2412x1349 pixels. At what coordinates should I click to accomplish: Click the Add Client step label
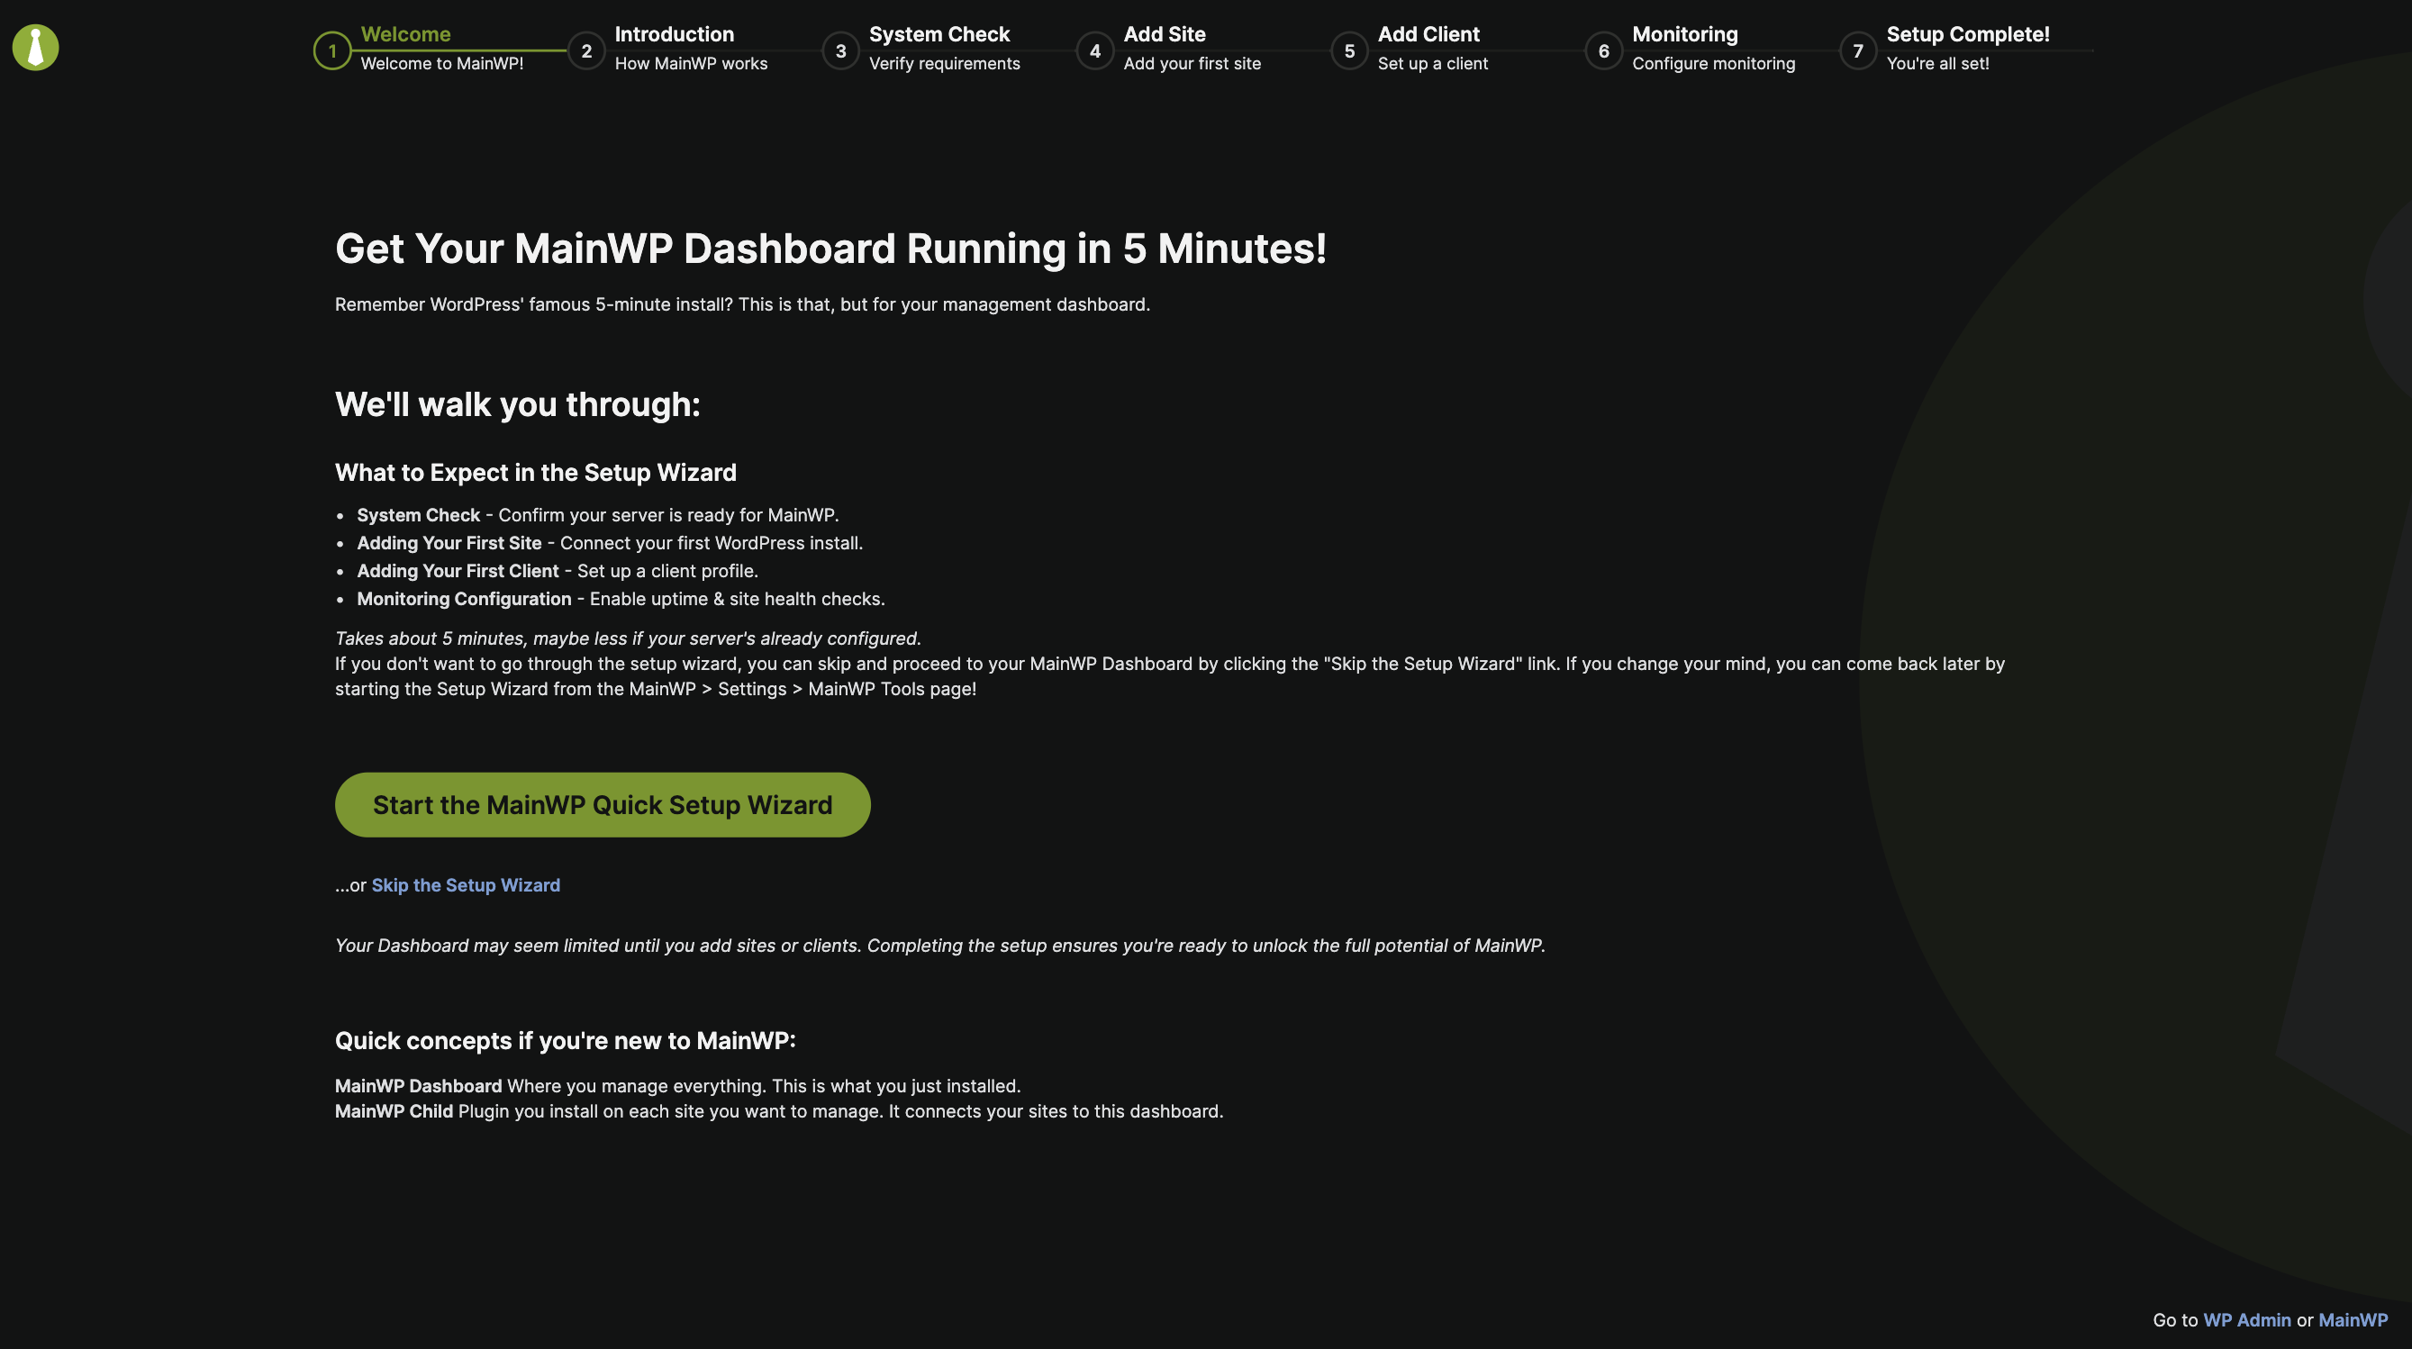point(1428,33)
